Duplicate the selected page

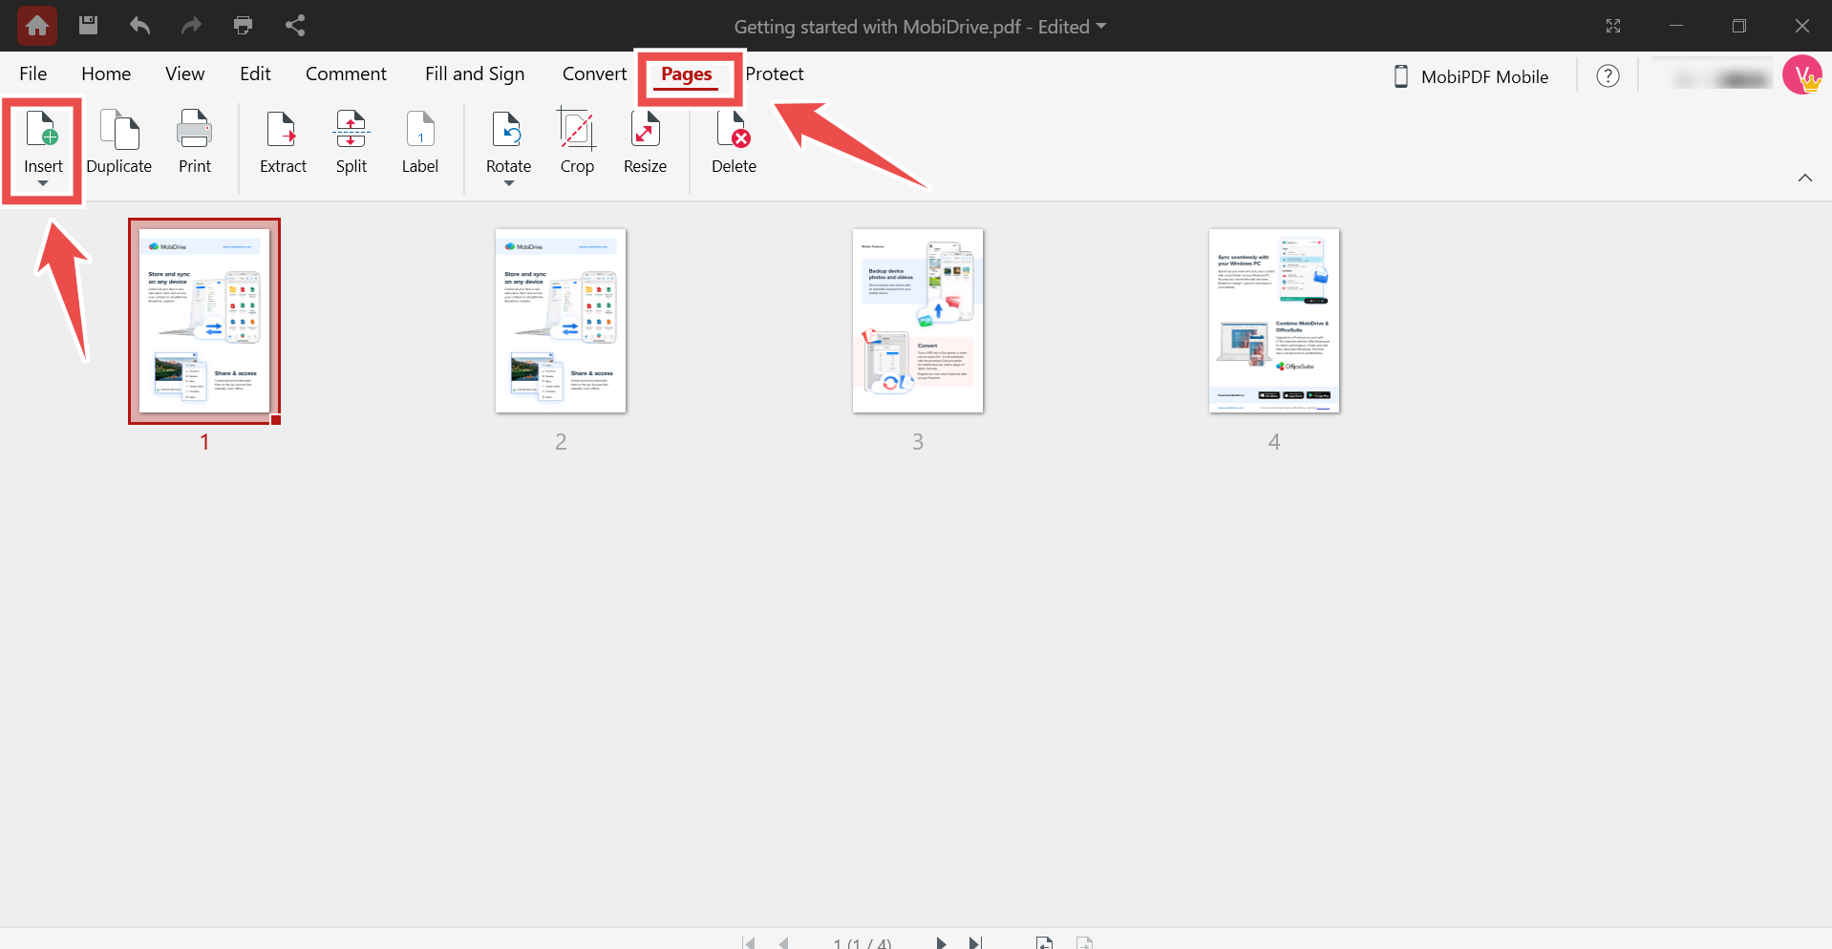coord(118,141)
